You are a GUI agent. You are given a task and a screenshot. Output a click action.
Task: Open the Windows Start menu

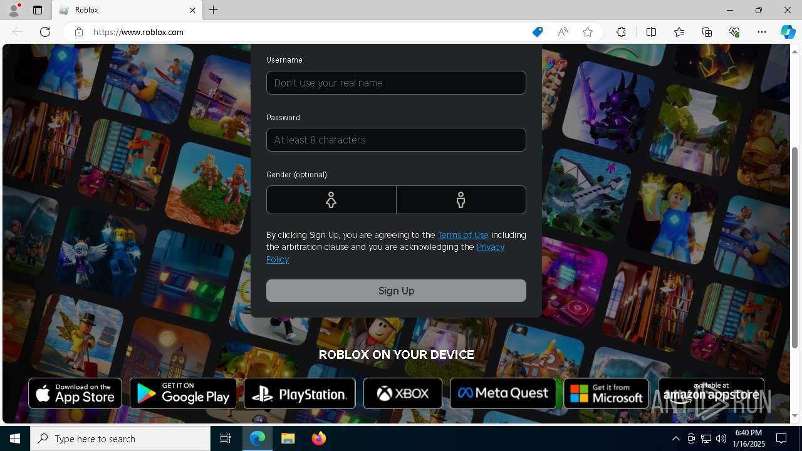click(15, 438)
